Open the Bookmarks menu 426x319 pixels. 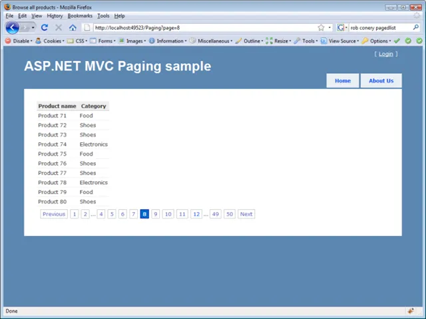tap(80, 16)
